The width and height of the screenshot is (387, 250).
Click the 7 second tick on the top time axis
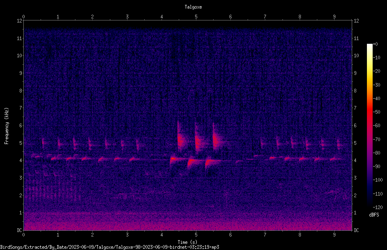[x=265, y=17]
